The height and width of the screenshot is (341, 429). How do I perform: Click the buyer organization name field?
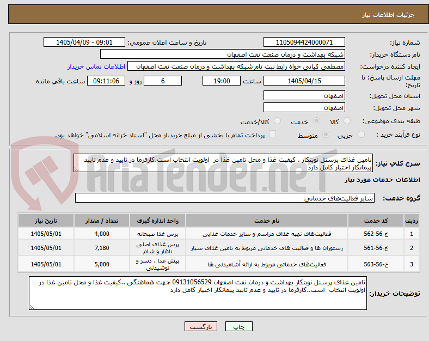(x=223, y=54)
